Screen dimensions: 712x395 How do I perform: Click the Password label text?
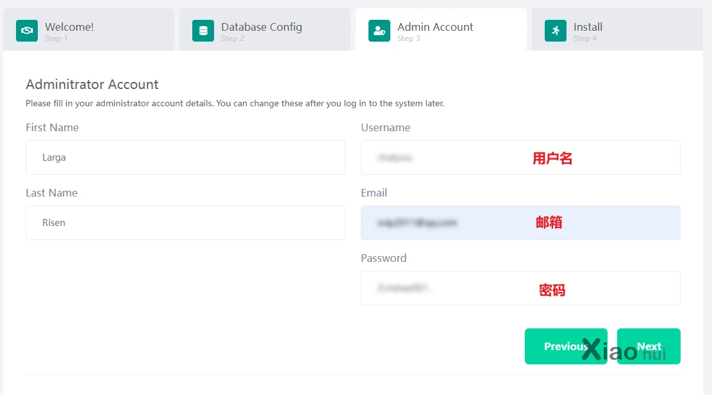(x=383, y=258)
